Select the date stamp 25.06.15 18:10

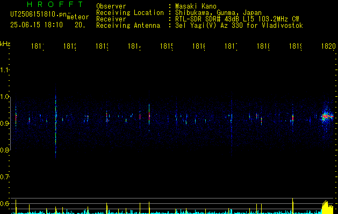[37, 25]
